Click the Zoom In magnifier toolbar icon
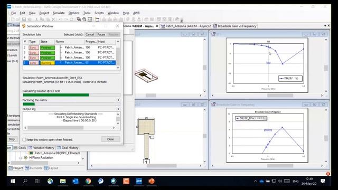Viewport: 338px width, 190px height. point(79,20)
